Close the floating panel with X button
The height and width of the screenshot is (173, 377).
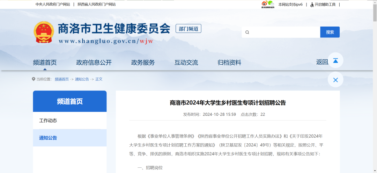click(x=335, y=80)
